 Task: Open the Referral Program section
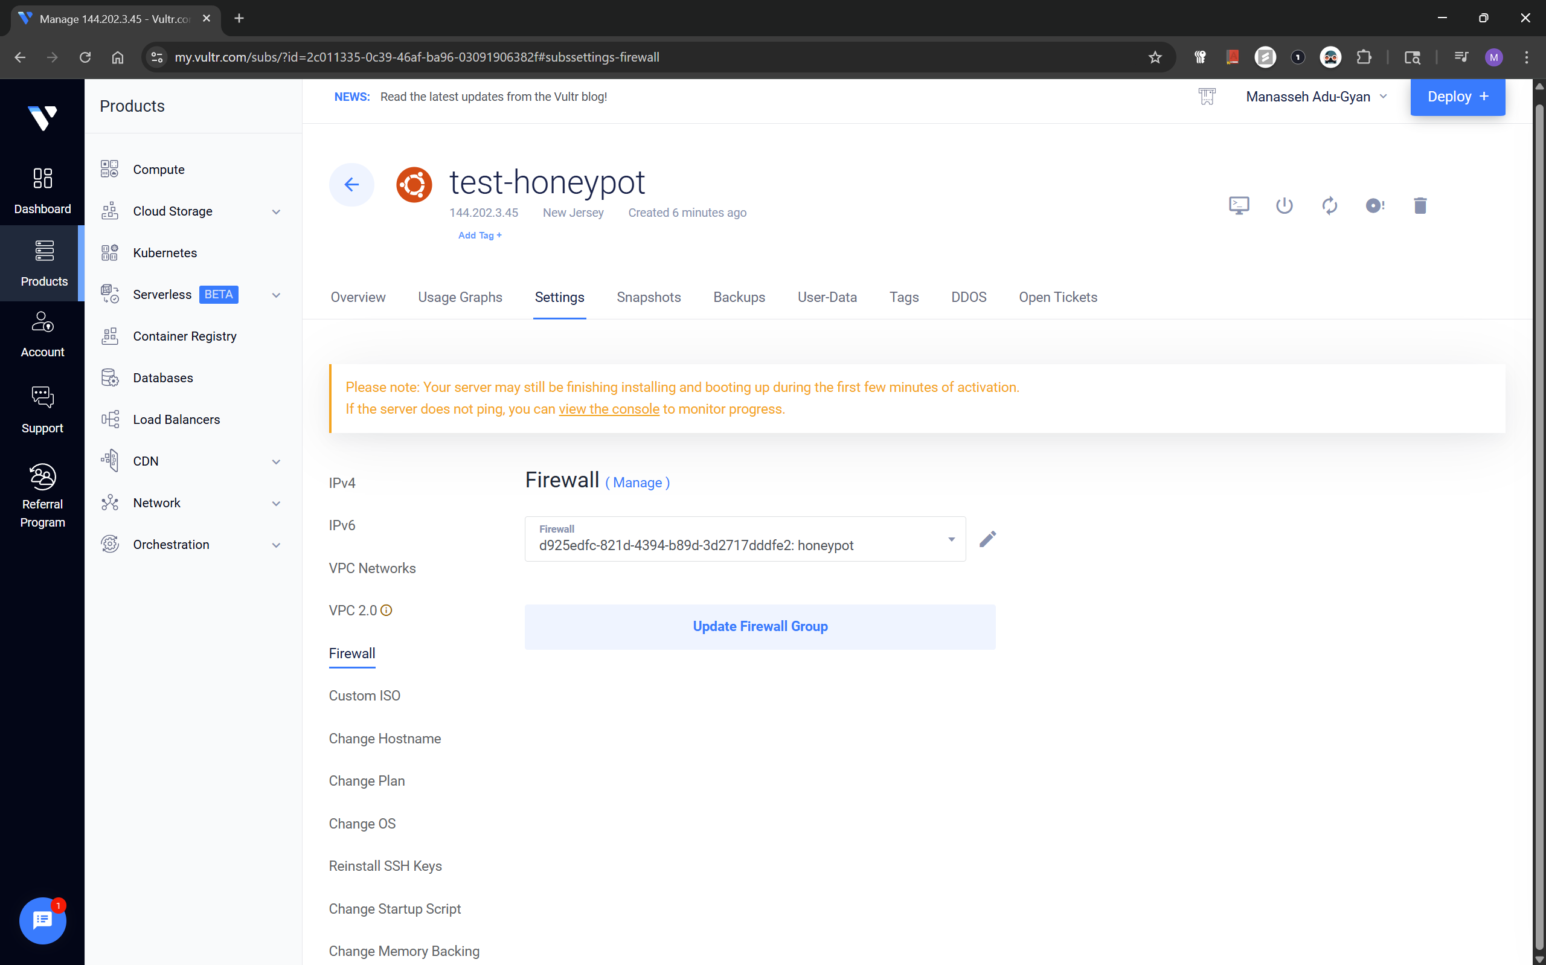42,495
